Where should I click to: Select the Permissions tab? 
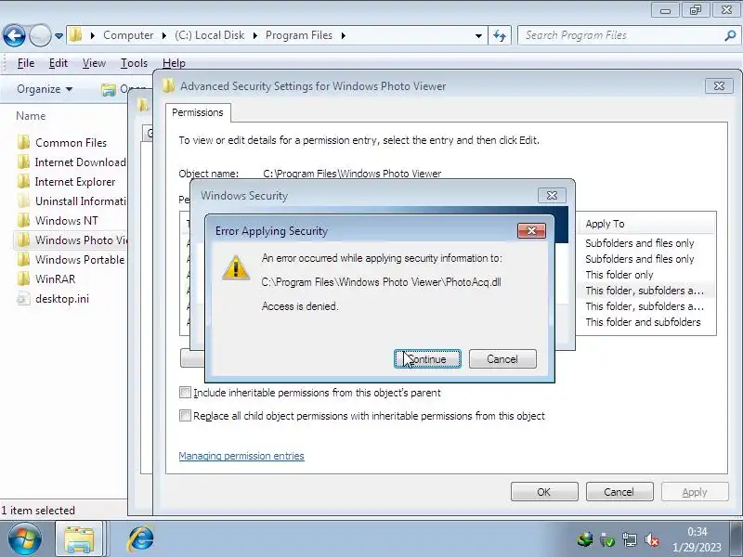(x=198, y=112)
